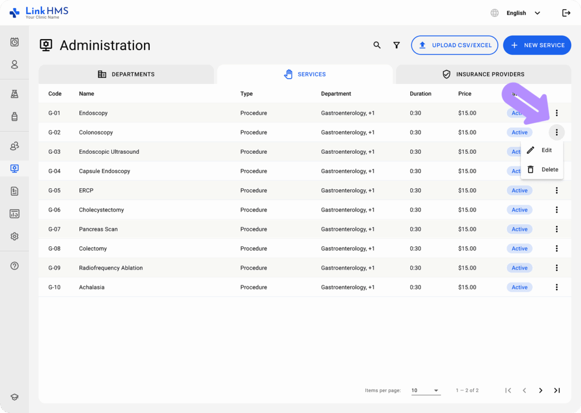Viewport: 581px width, 413px height.
Task: Click the help question mark icon
Action: point(15,265)
